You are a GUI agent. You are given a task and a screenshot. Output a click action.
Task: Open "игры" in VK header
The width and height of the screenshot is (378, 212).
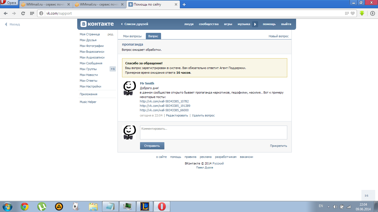tap(228, 24)
